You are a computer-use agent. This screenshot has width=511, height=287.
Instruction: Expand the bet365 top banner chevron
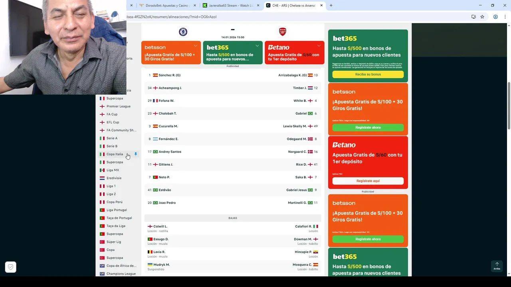pos(257,46)
